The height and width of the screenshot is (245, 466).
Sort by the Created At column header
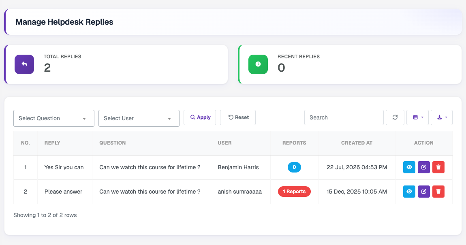pyautogui.click(x=357, y=143)
